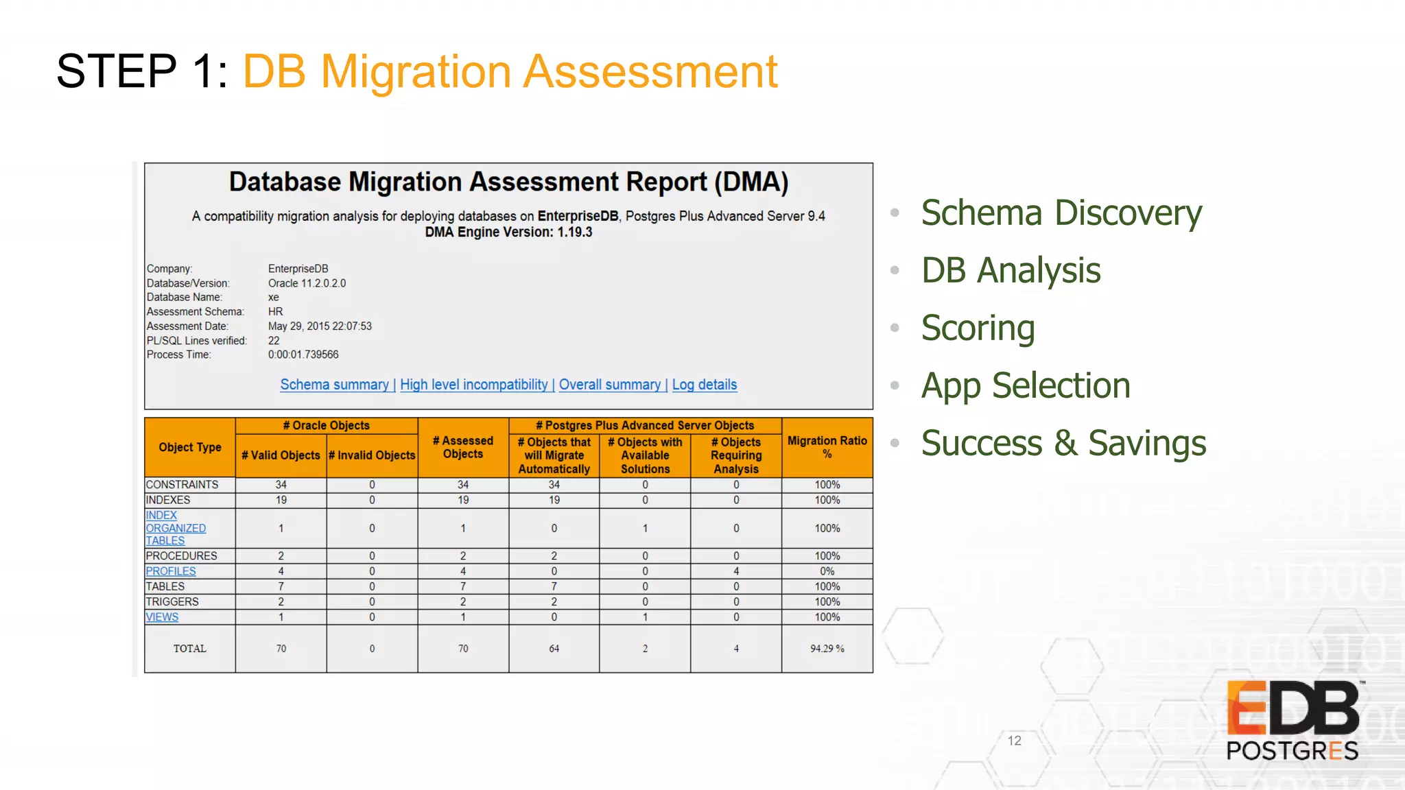Click the Process Time value 0:00:01.739566
The height and width of the screenshot is (790, 1405).
303,355
